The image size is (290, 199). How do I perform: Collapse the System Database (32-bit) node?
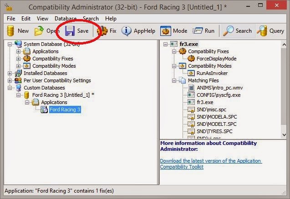(10, 45)
